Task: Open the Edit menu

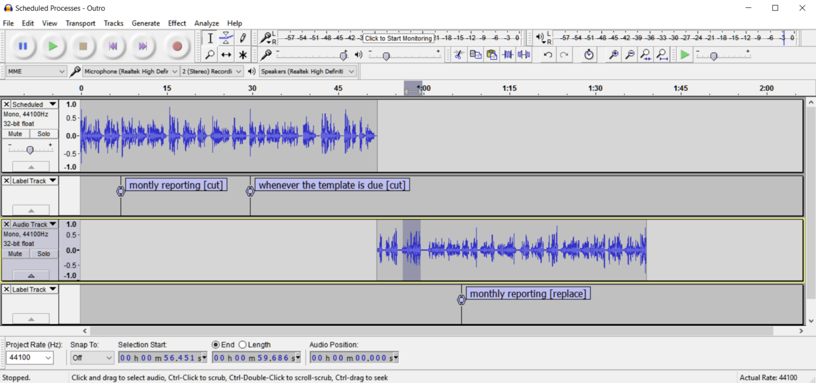Action: point(28,23)
